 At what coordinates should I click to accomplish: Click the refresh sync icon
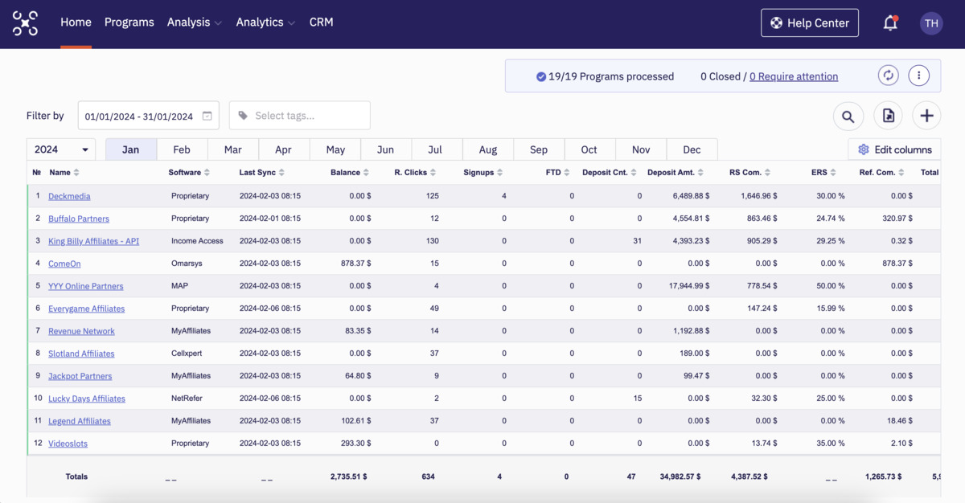888,76
